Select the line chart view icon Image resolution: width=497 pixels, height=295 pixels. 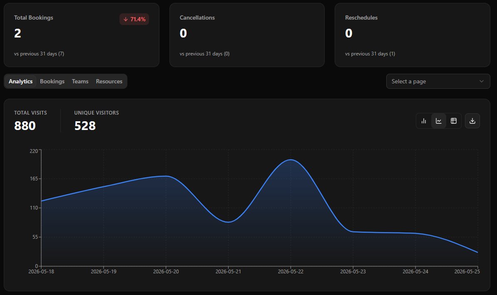pos(439,121)
